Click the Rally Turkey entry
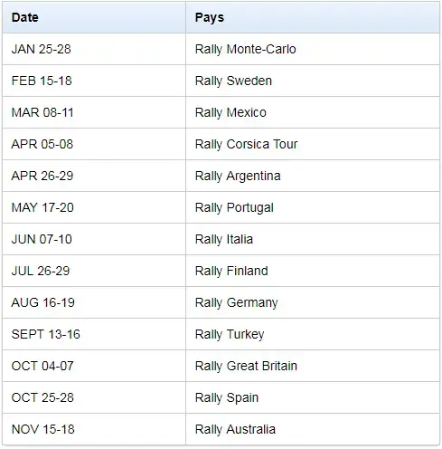This screenshot has width=442, height=449. pos(313,334)
